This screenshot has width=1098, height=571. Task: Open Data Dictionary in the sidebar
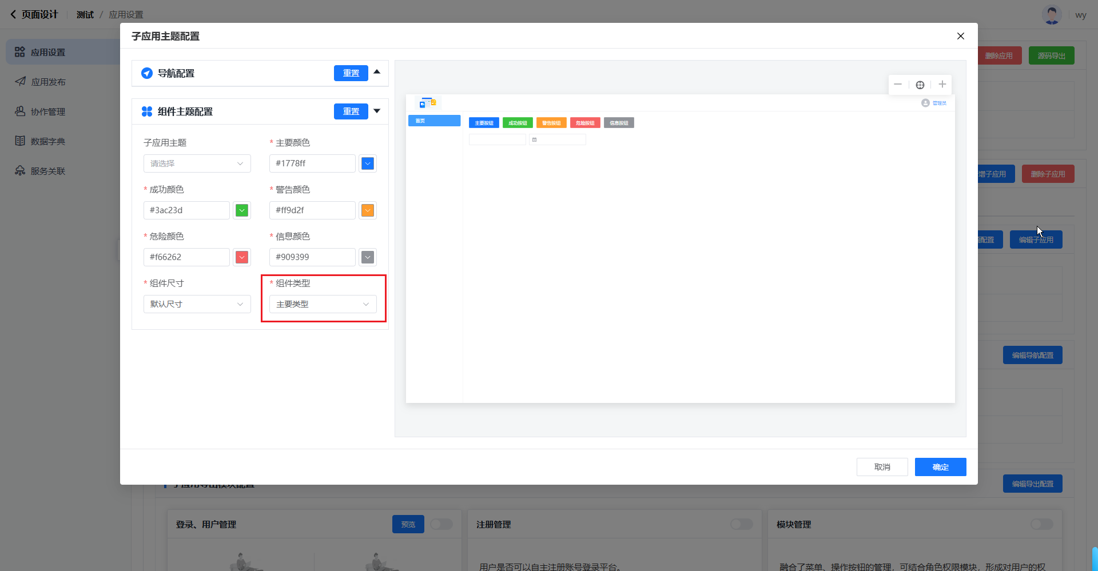pyautogui.click(x=48, y=141)
